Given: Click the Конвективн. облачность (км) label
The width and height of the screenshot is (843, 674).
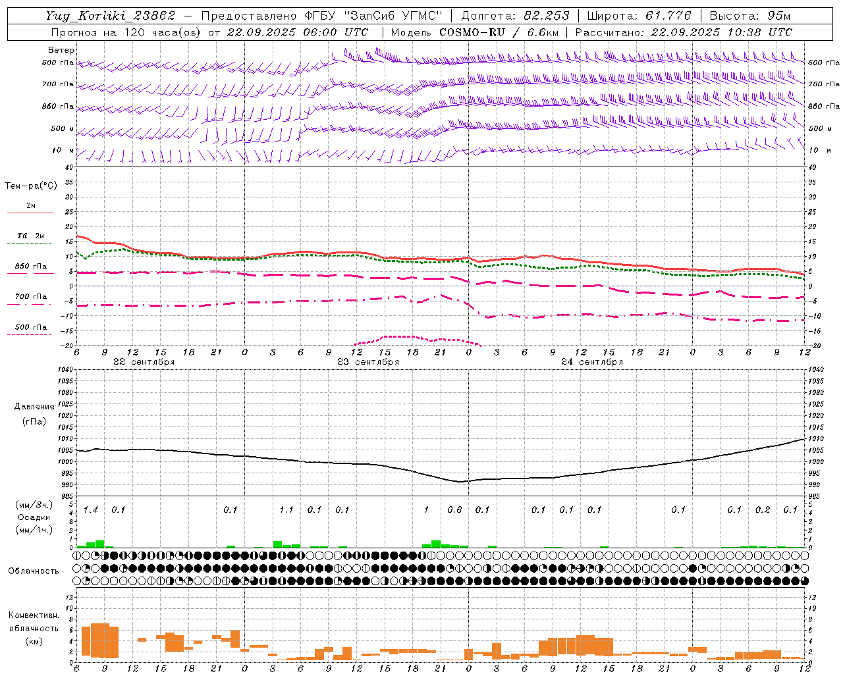Looking at the screenshot, I should tap(34, 628).
